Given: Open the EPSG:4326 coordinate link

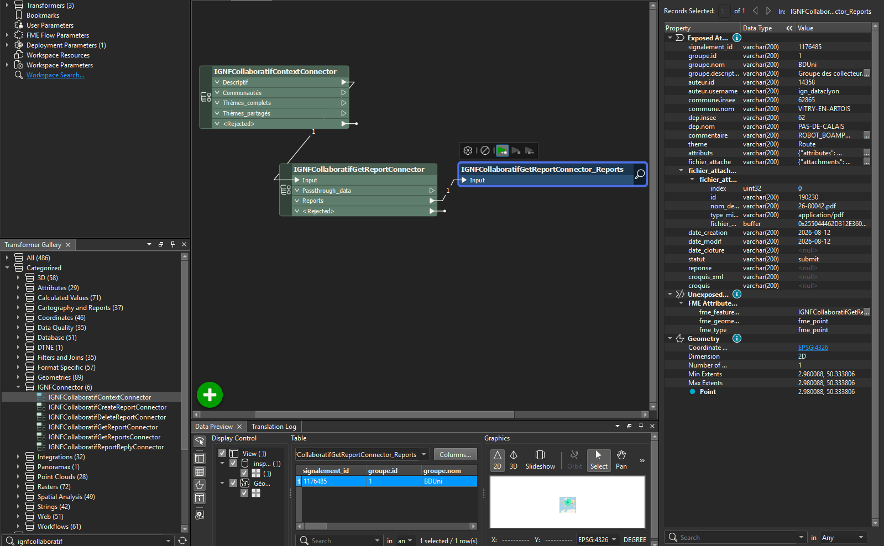Looking at the screenshot, I should 813,348.
